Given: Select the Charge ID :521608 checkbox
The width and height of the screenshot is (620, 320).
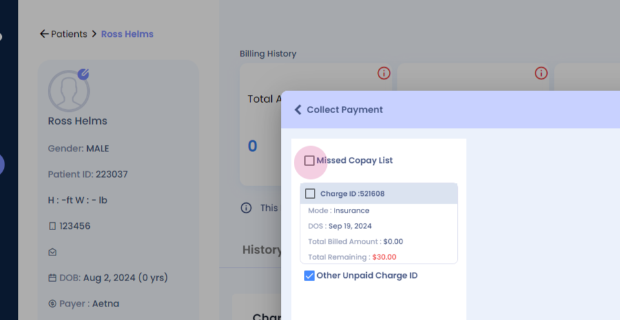Looking at the screenshot, I should [x=310, y=194].
